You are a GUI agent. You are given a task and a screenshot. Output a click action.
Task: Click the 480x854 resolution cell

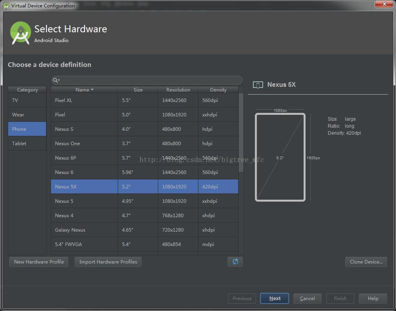(178, 244)
